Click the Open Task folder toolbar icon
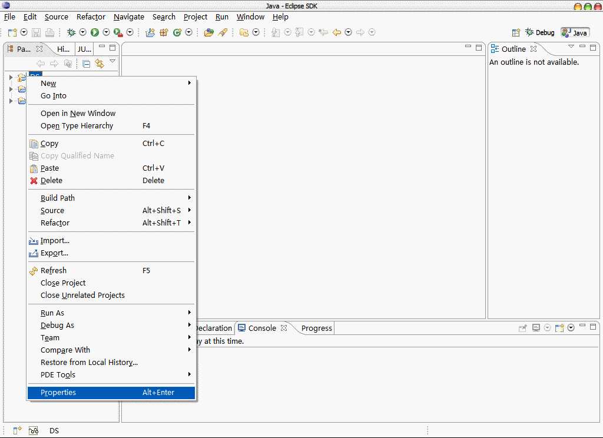The width and height of the screenshot is (603, 438). click(244, 33)
